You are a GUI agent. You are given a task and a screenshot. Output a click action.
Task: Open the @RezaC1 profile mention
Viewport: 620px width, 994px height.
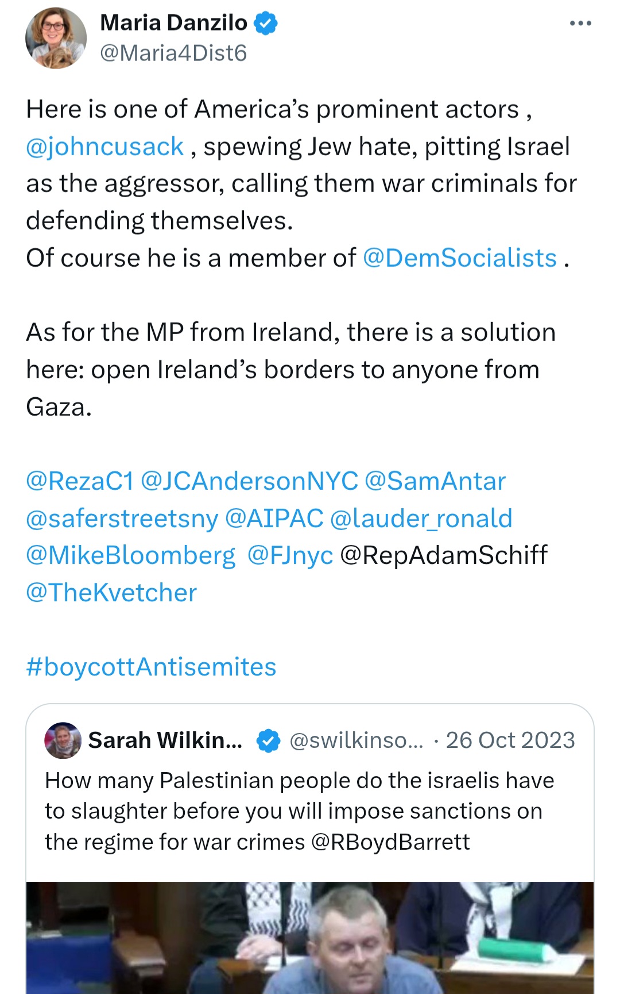[x=79, y=481]
